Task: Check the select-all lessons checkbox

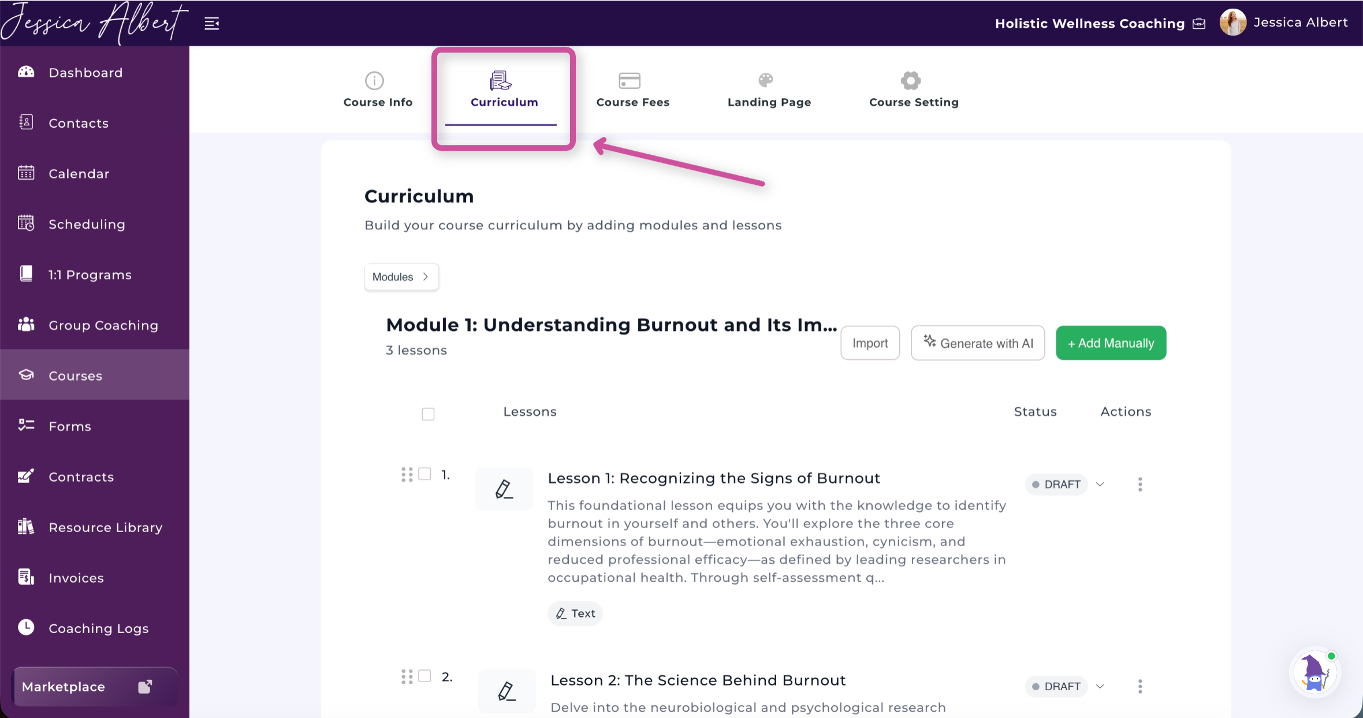Action: 428,414
